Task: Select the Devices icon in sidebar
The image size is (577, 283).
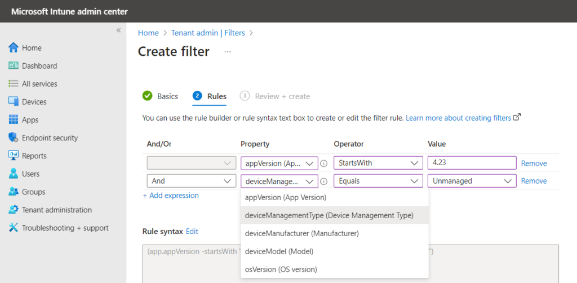Action: [14, 102]
